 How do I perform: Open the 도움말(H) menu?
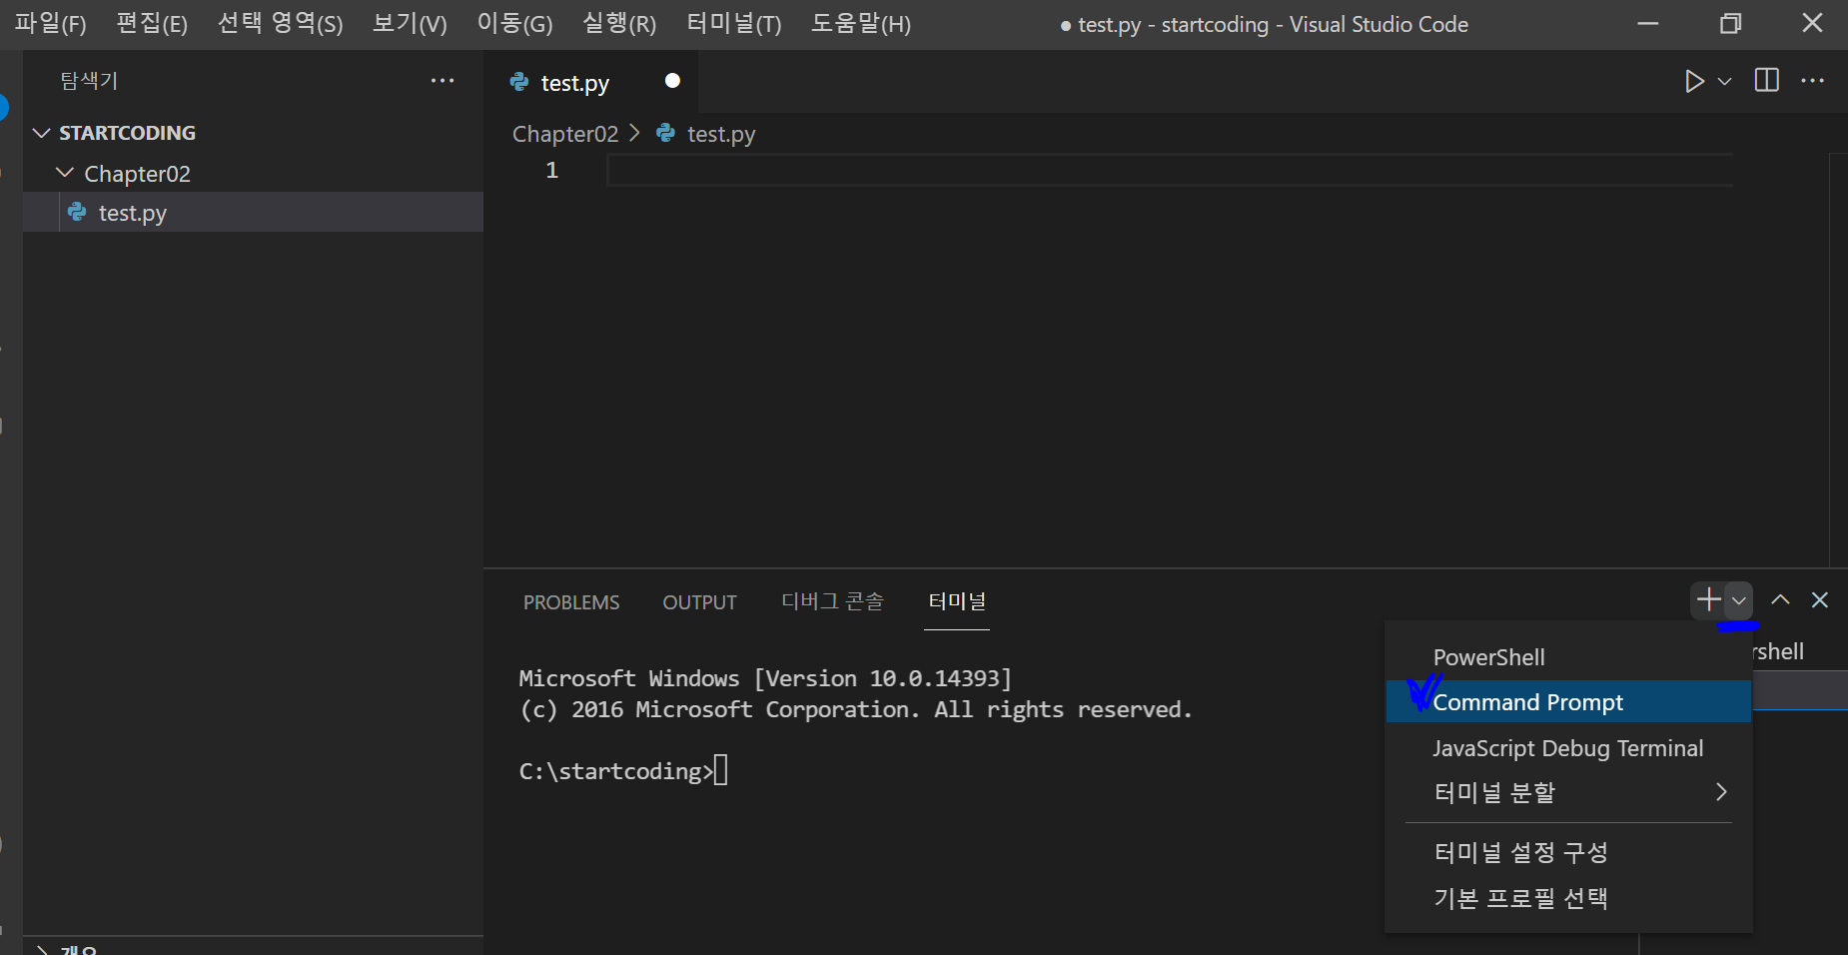coord(860,23)
